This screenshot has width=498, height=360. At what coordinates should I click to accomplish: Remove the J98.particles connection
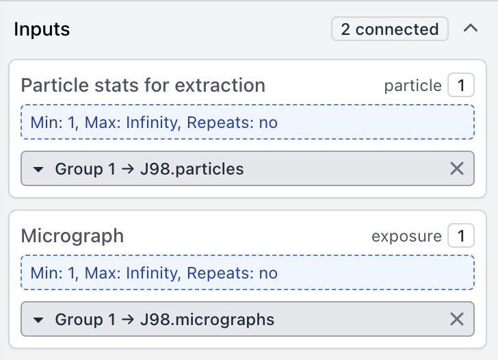[x=457, y=168]
